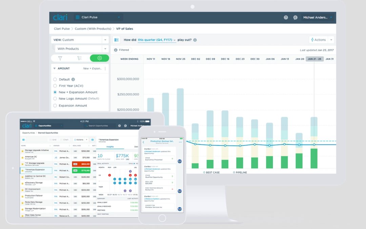Select the Expansion Amount radio button
366x229 pixels.
55,106
